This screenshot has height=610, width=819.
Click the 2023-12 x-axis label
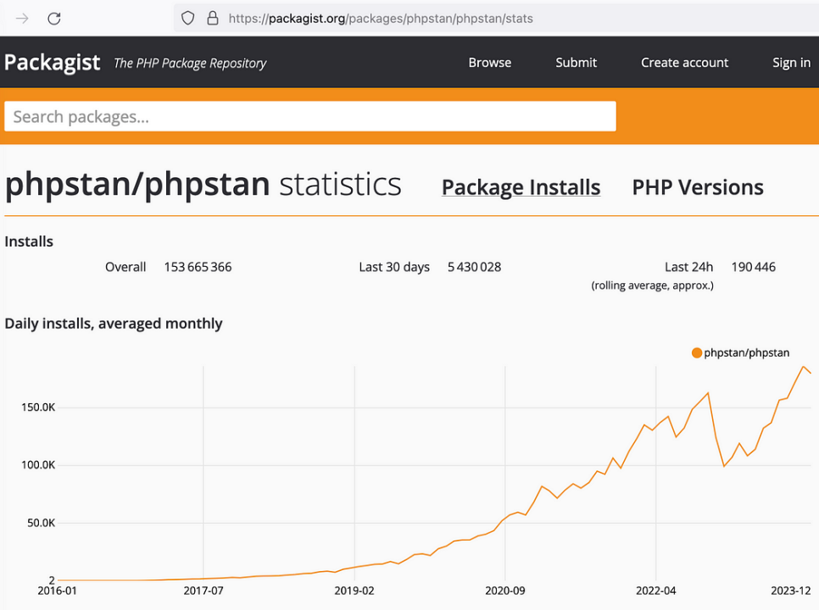[x=791, y=591]
